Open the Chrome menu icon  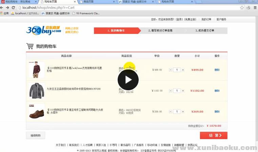tap(255, 7)
